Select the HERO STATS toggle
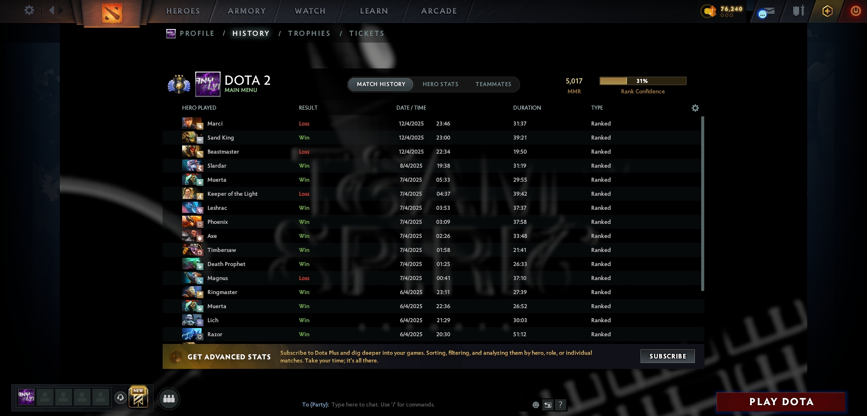 (440, 84)
